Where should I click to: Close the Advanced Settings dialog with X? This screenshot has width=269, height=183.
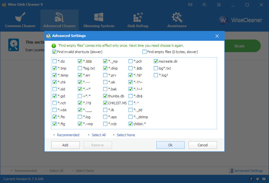217,36
